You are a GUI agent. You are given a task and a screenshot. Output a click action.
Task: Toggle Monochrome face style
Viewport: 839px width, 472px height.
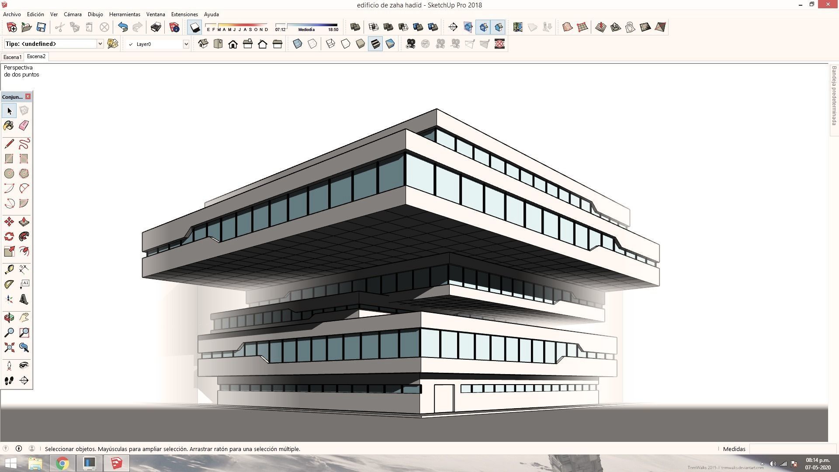coord(390,44)
